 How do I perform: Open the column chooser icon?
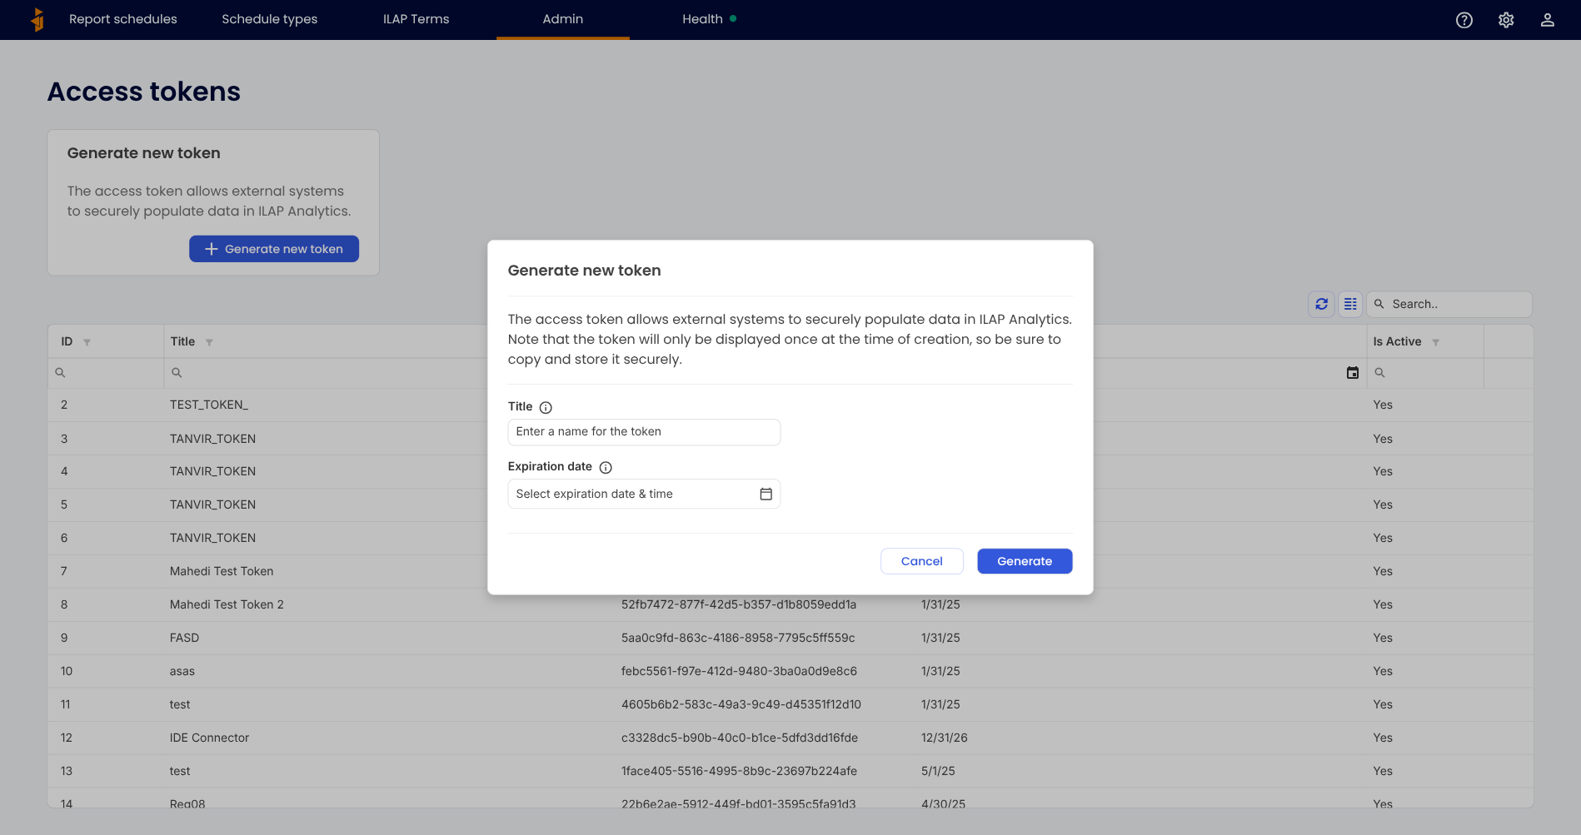1350,304
